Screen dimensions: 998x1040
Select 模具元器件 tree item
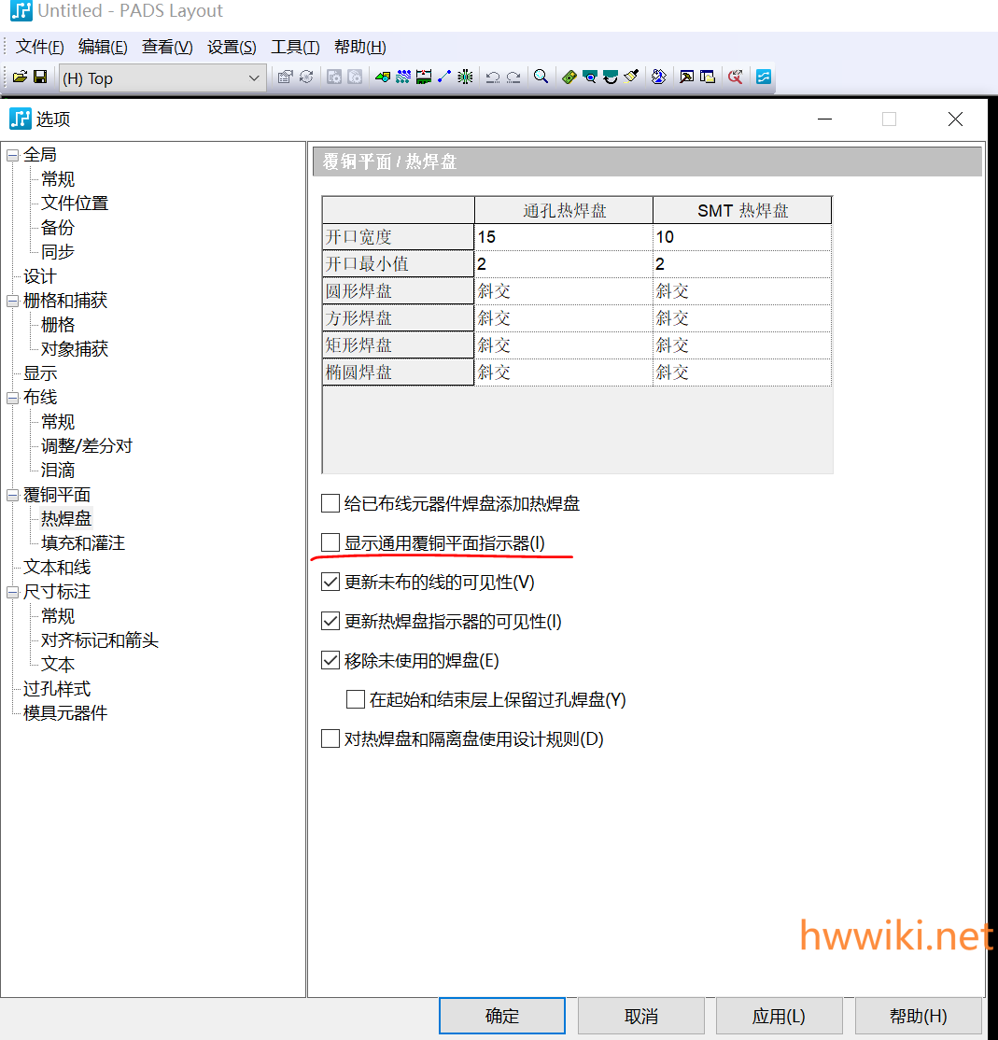click(x=65, y=713)
